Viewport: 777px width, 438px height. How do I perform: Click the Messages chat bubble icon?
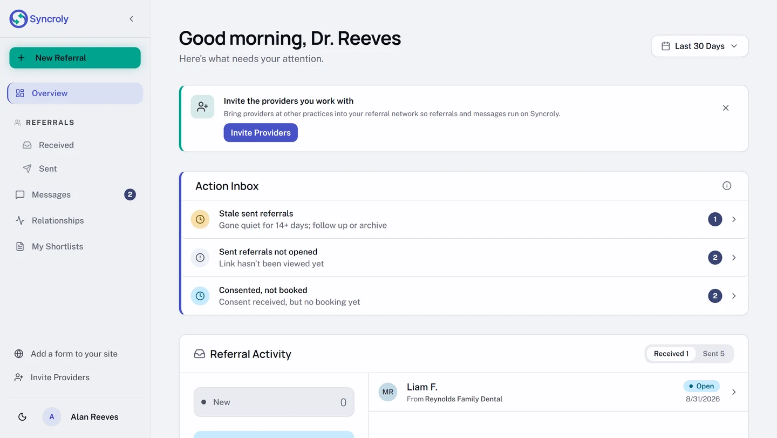point(20,194)
